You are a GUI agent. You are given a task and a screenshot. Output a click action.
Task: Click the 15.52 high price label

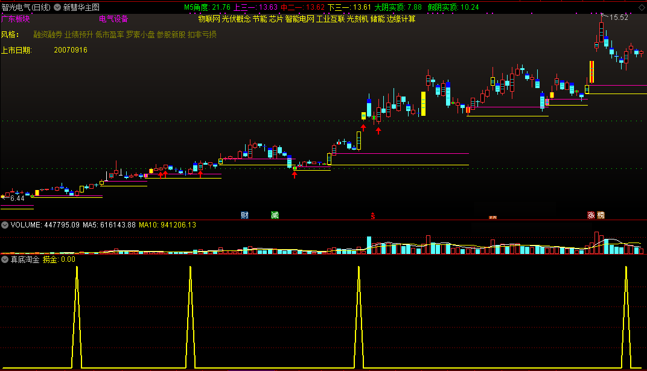pyautogui.click(x=619, y=17)
